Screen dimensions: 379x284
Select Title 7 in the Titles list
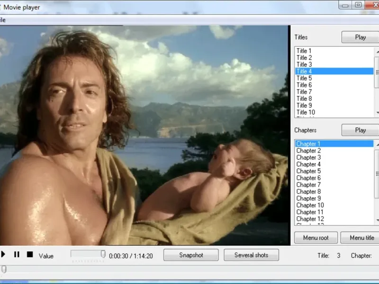(334, 92)
